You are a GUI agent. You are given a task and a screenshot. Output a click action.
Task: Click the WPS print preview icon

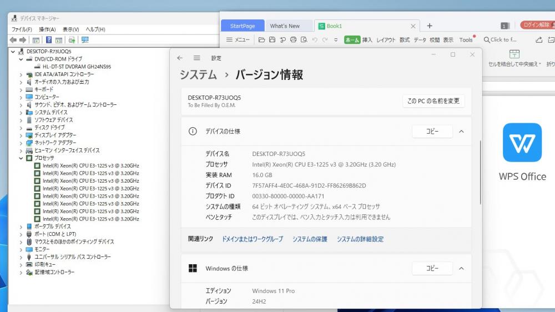pos(304,39)
